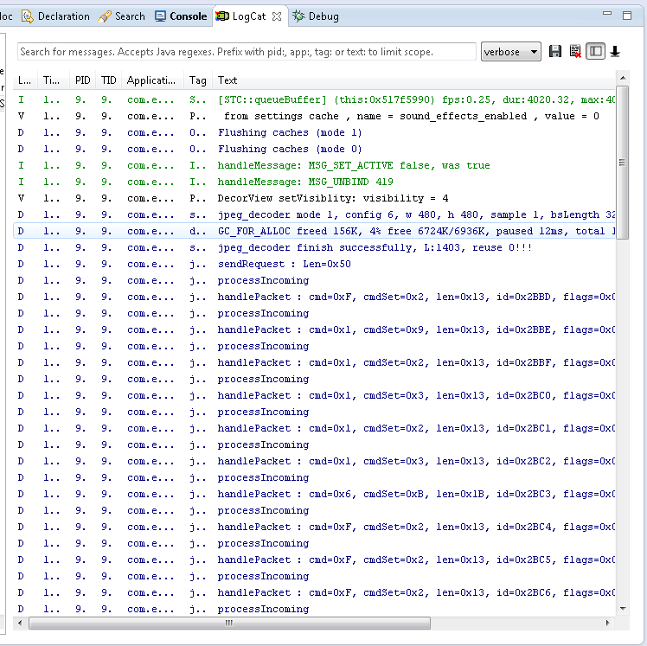Click the Level column header
This screenshot has width=647, height=646.
coord(25,80)
